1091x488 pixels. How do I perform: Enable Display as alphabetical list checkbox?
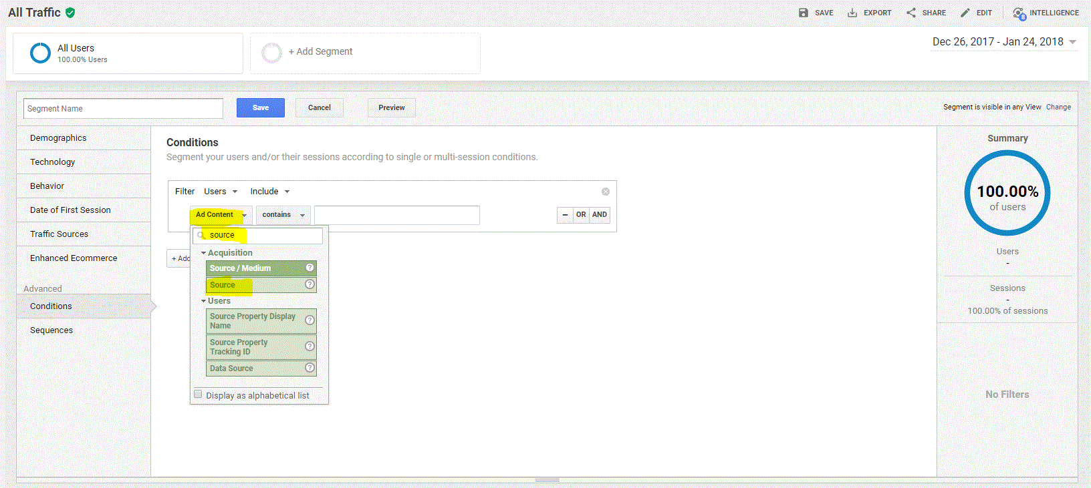point(198,395)
